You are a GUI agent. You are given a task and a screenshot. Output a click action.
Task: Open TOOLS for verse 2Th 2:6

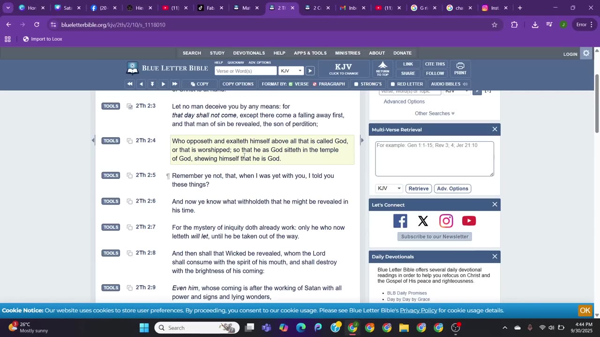[111, 201]
